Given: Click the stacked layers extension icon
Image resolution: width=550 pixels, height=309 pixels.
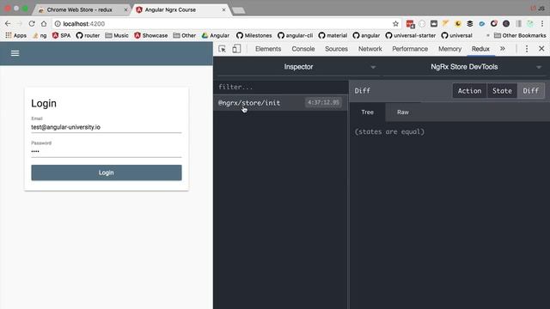Looking at the screenshot, I should [470, 24].
